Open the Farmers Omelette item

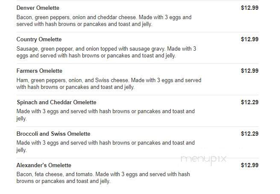(x=39, y=71)
